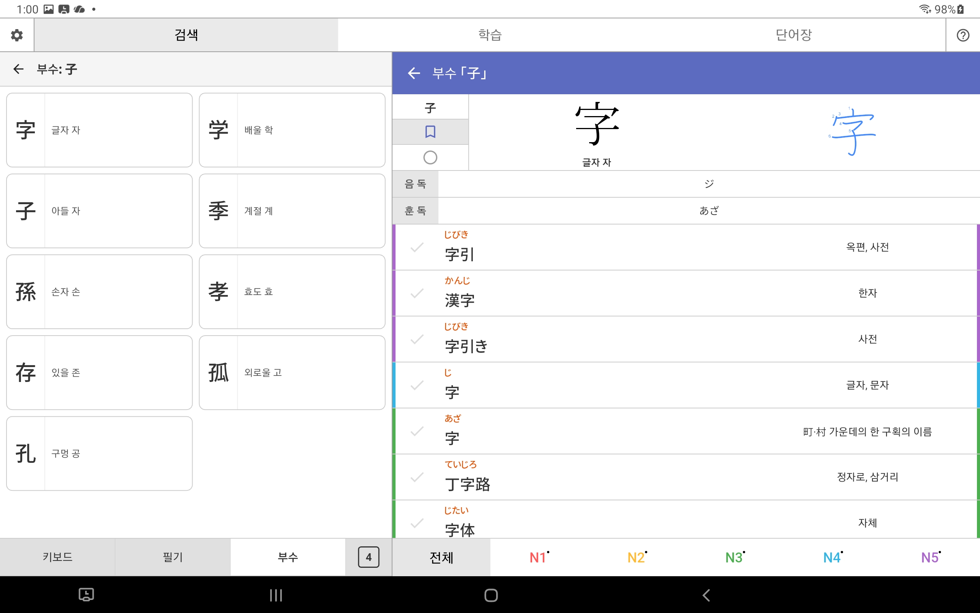Filter words by N5 level
This screenshot has height=613, width=980.
coord(931,557)
